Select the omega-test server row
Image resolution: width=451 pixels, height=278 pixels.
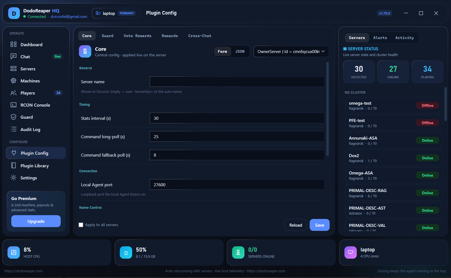coord(394,105)
